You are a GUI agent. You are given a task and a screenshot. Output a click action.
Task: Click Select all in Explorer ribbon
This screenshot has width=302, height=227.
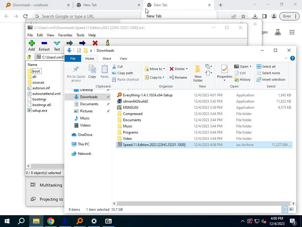pos(266,67)
